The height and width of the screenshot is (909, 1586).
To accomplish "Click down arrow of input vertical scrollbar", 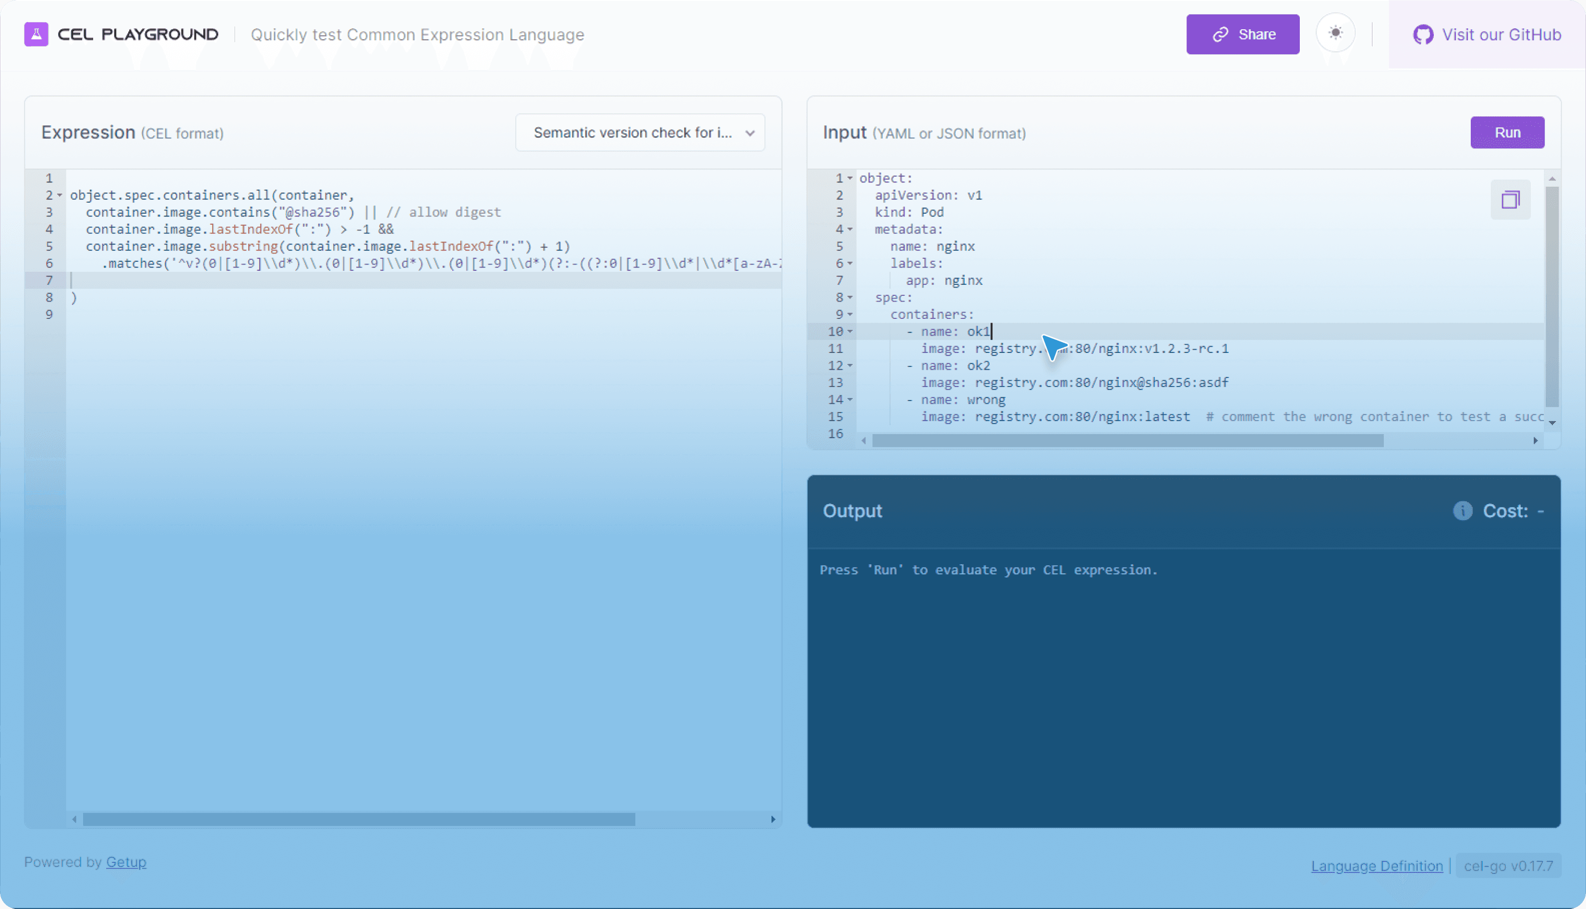I will [1552, 423].
